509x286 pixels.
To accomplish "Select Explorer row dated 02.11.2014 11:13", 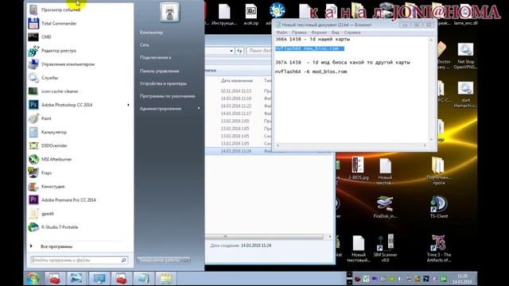I will click(236, 91).
